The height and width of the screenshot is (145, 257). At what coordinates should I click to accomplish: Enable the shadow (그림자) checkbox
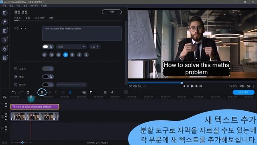(16, 68)
